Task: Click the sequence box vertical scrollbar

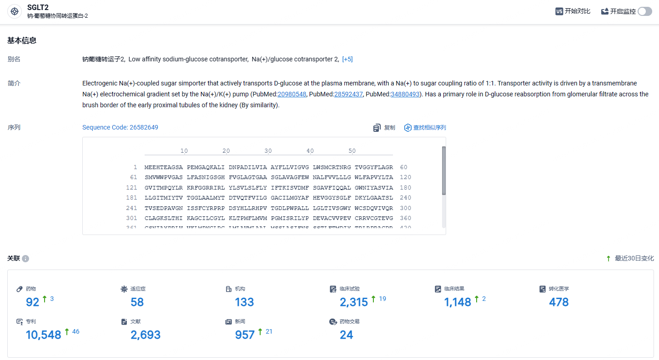Action: tap(443, 170)
